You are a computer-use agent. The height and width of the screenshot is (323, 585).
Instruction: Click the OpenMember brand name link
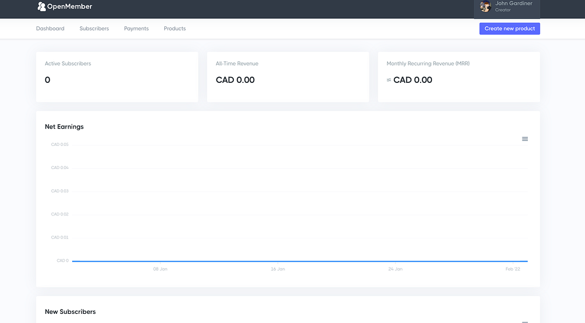pyautogui.click(x=70, y=6)
